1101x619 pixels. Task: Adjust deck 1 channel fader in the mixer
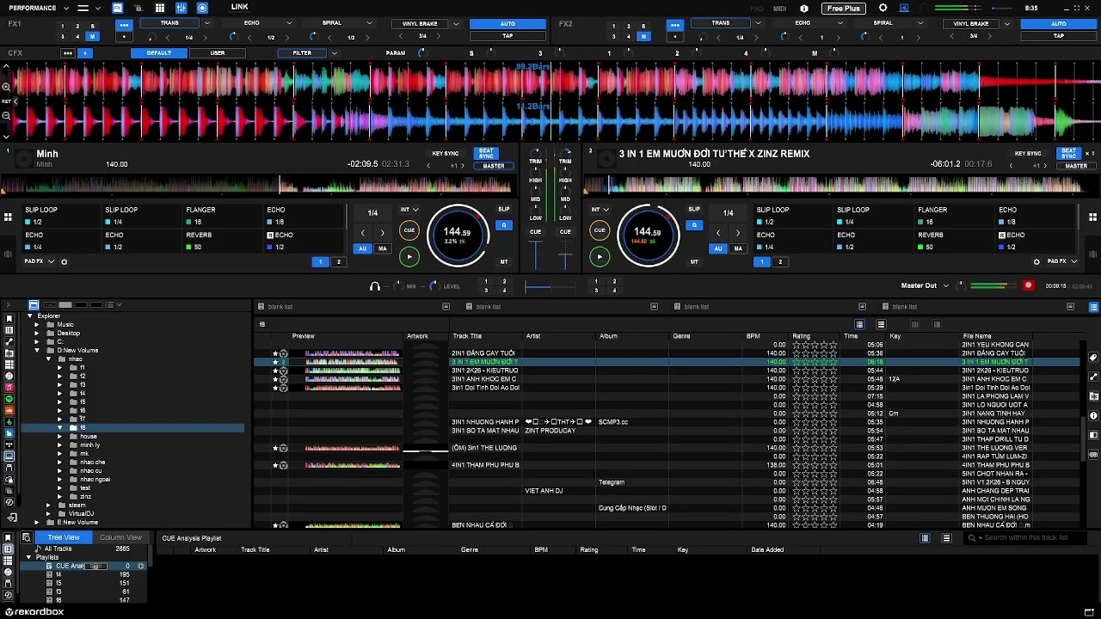(536, 256)
